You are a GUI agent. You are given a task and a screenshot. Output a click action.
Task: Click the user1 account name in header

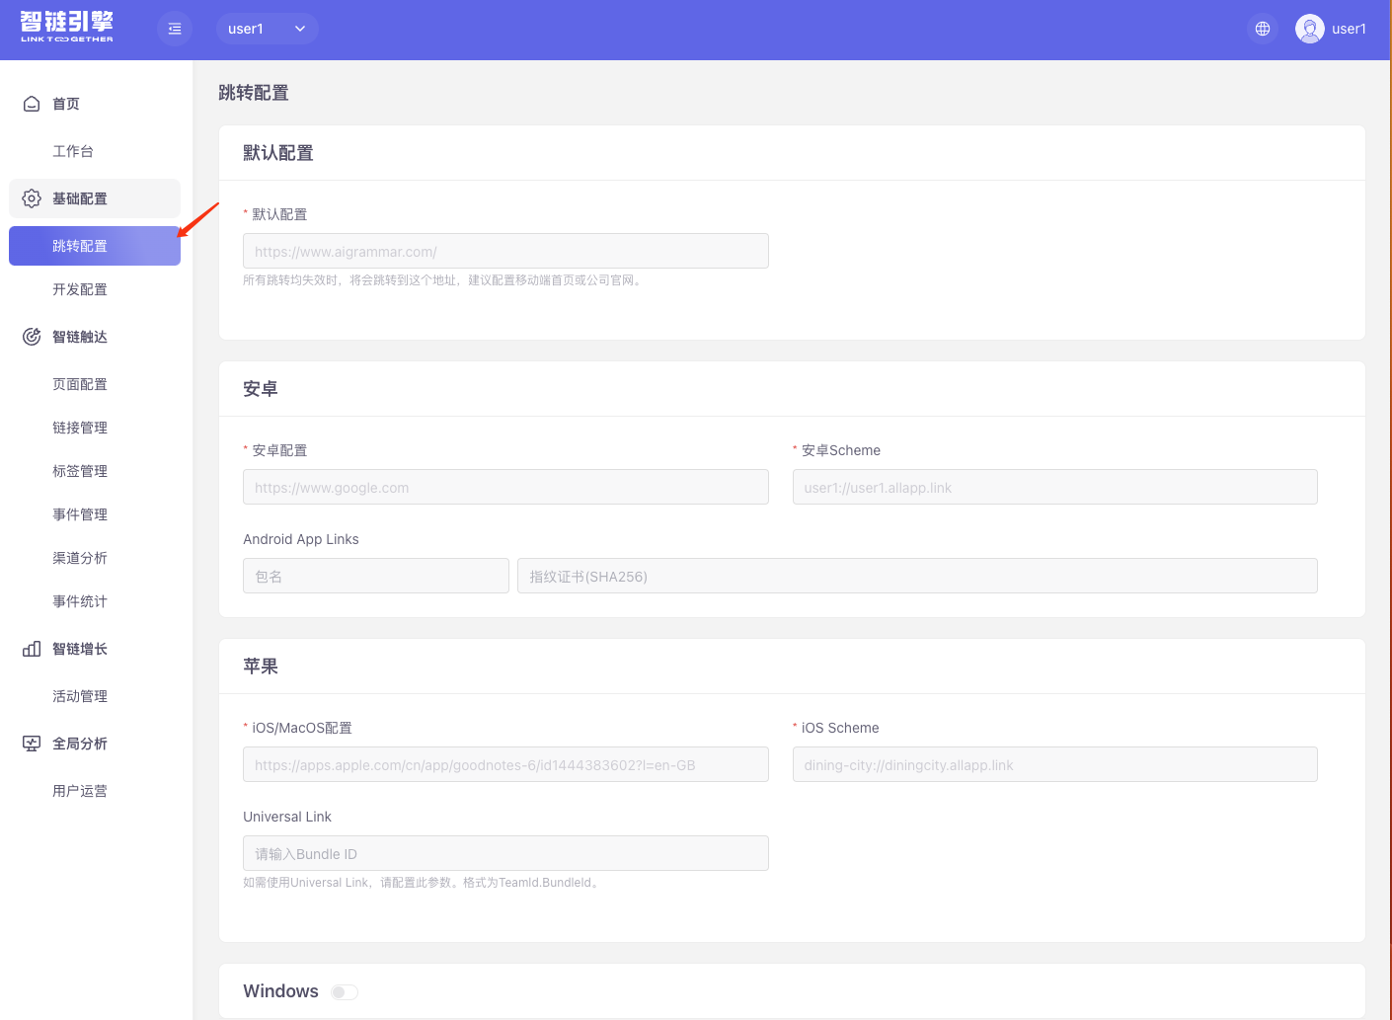coord(1349,29)
